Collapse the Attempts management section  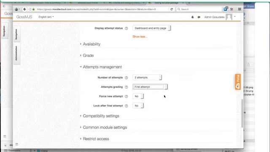pos(102,67)
